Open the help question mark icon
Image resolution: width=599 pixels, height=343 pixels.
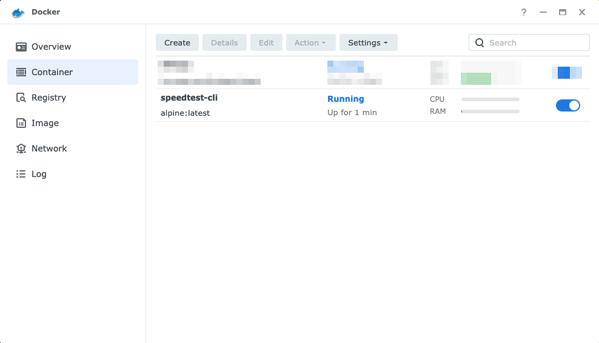pyautogui.click(x=524, y=12)
